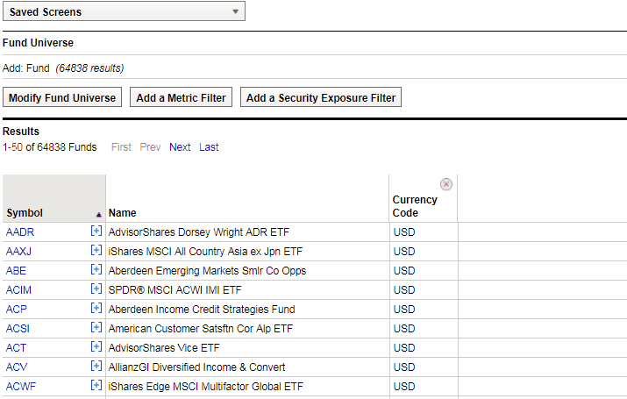
Task: Click the greyed First page link
Action: (x=121, y=147)
